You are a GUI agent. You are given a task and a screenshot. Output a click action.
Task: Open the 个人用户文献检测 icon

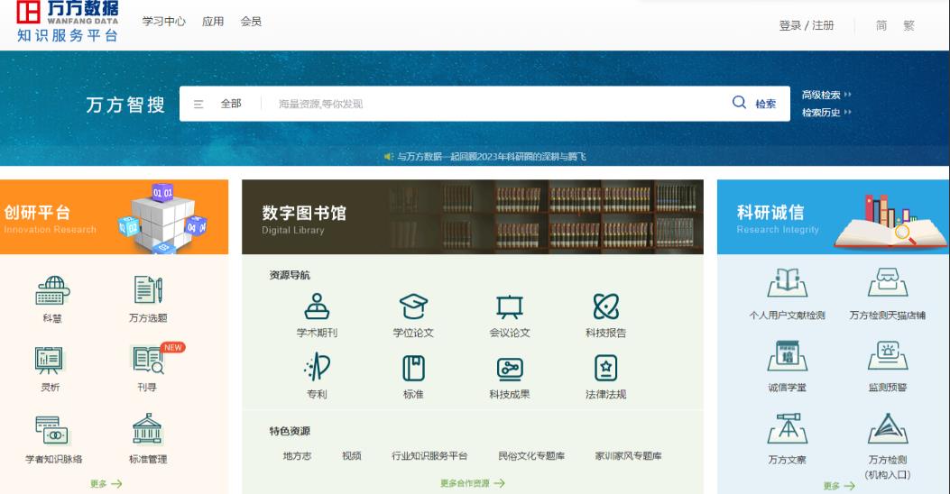787,282
